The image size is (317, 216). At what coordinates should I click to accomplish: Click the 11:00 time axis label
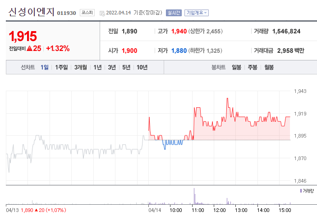point(198,210)
